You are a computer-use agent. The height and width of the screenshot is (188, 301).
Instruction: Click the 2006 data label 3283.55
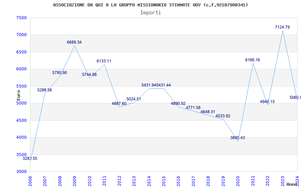tap(30, 158)
